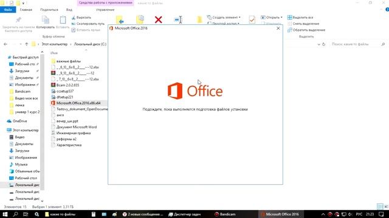Click Вставить ярлык in ribbon
This screenshot has width=389, height=218.
[x=86, y=30]
